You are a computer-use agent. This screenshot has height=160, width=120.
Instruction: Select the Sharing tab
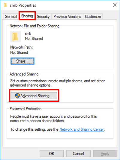click(27, 16)
